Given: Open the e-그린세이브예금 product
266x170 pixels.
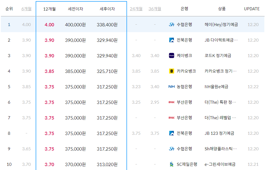Looking at the screenshot, I should [220, 164].
